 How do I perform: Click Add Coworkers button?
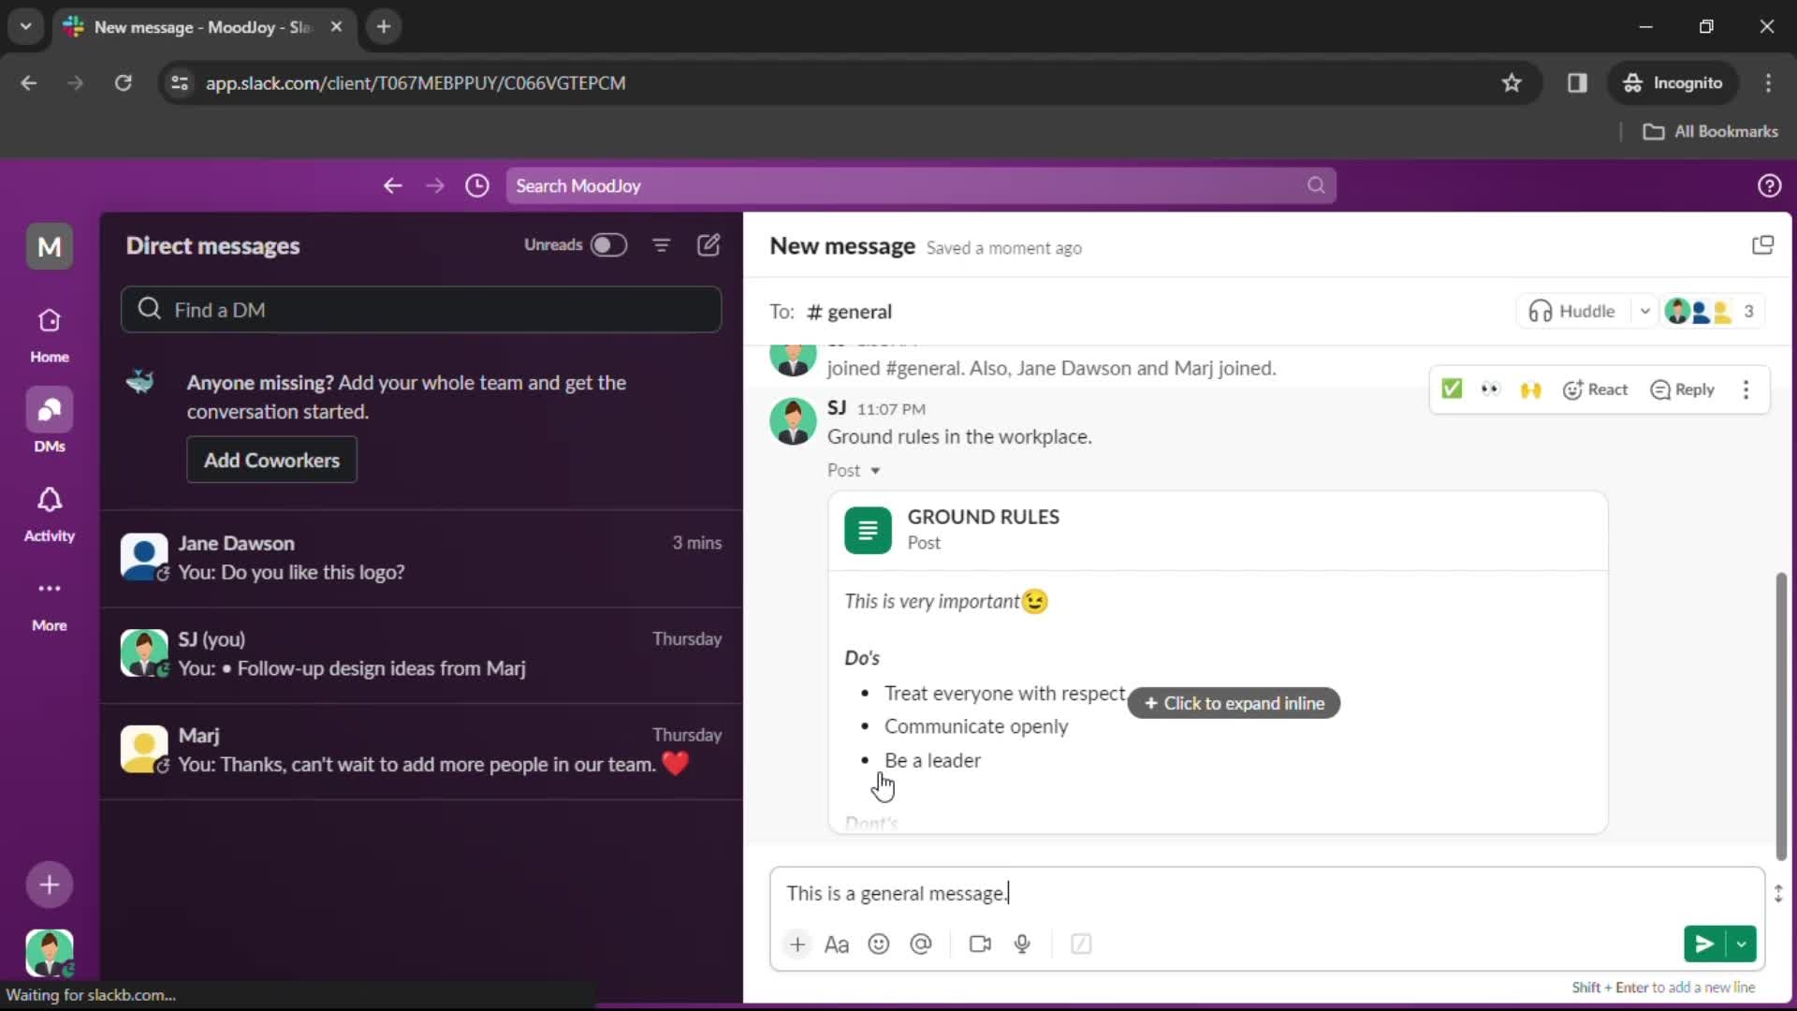pos(270,461)
